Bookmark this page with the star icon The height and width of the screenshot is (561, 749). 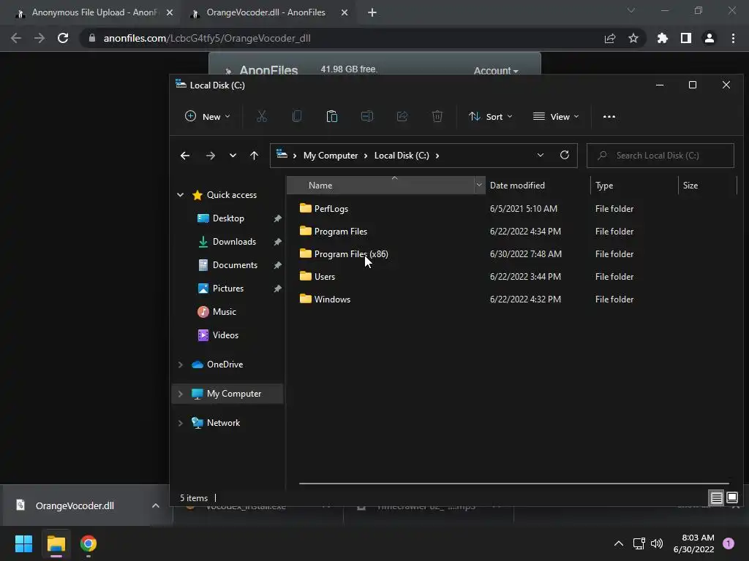tap(633, 38)
